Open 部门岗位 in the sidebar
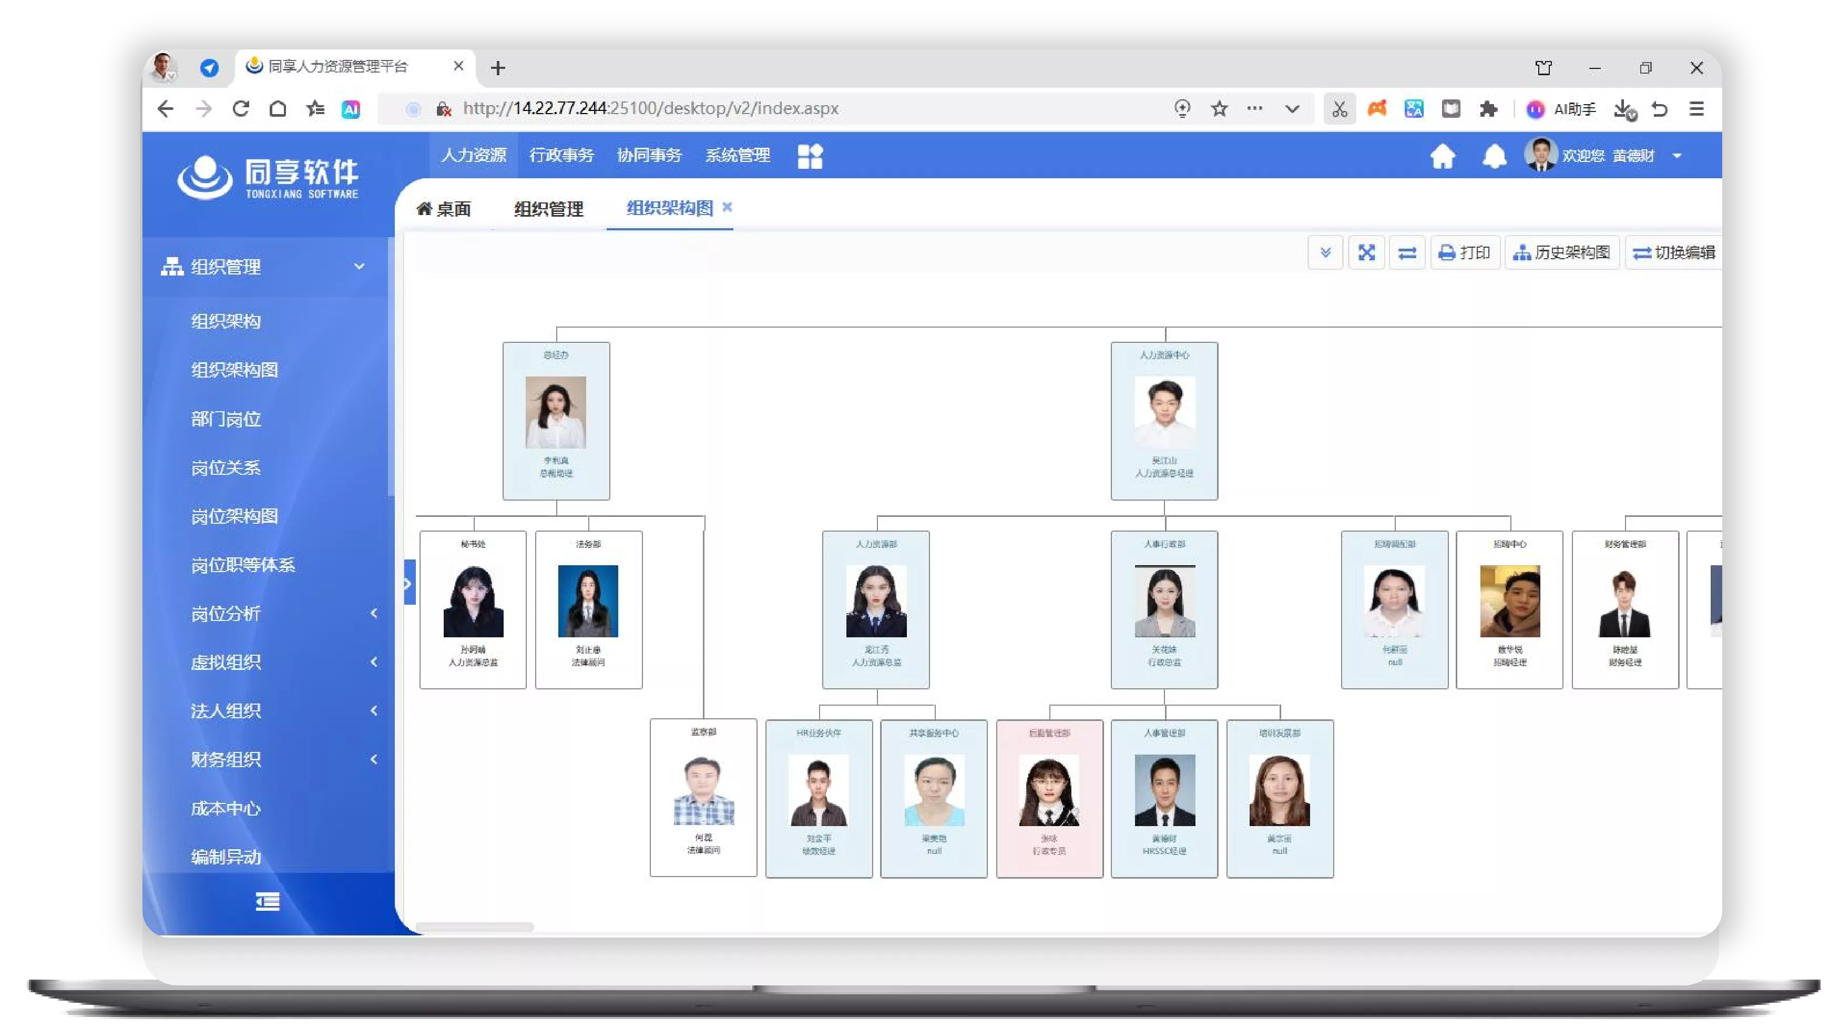The width and height of the screenshot is (1840, 1028). [226, 419]
